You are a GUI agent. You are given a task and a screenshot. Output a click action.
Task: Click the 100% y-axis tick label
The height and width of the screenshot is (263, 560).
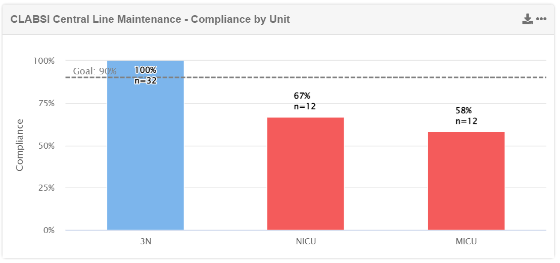pos(44,61)
